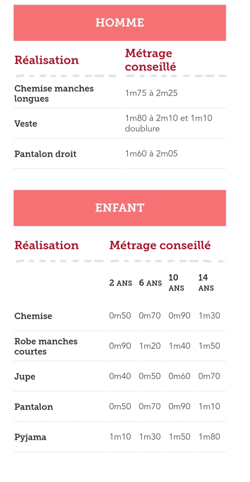The height and width of the screenshot is (482, 250).
Task: Click the Jupe row label
Action: (25, 377)
